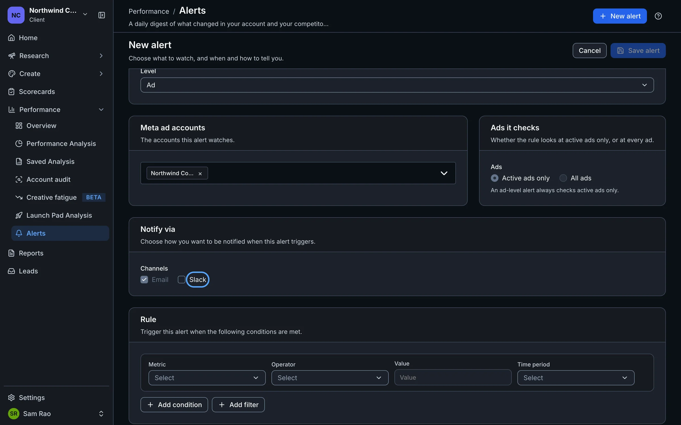Viewport: 681px width, 425px height.
Task: Click the Launch Pad rocket icon
Action: (x=19, y=215)
